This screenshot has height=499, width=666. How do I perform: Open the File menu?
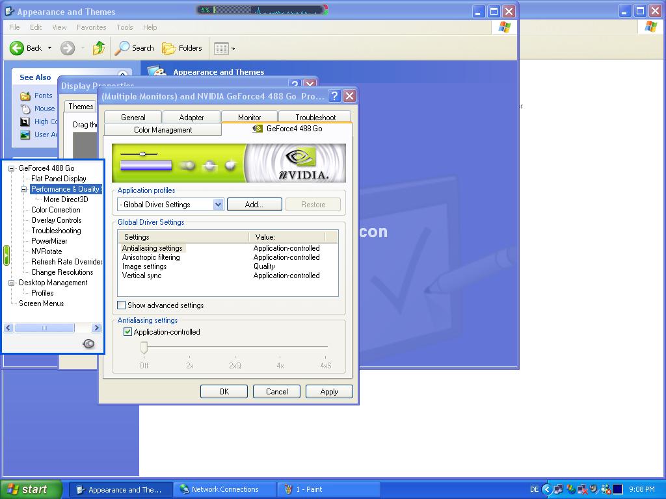coord(14,27)
